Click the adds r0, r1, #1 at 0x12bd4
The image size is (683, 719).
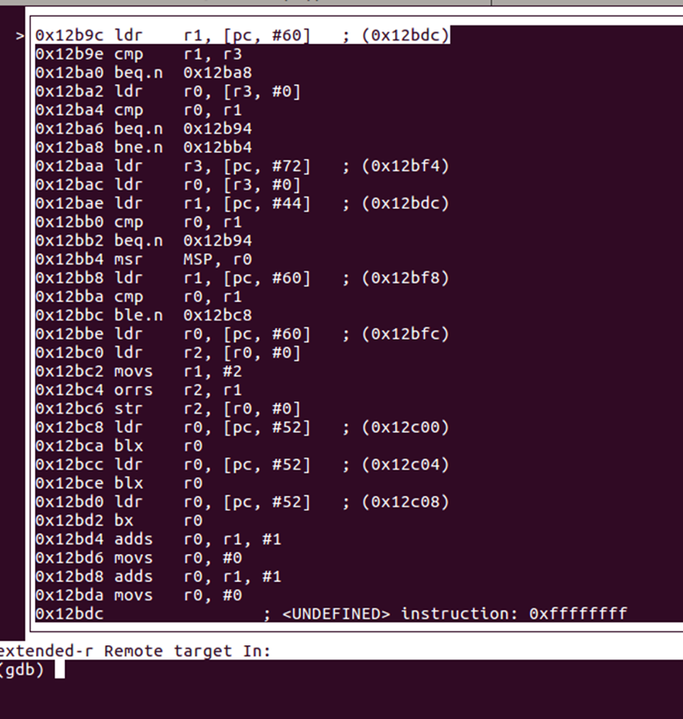point(158,539)
